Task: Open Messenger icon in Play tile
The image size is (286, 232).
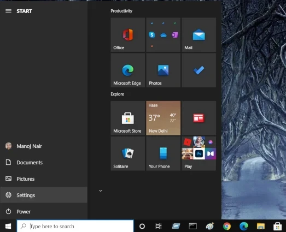Action: click(211, 142)
